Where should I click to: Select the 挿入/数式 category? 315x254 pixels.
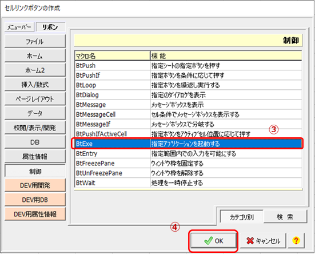pyautogui.click(x=35, y=85)
